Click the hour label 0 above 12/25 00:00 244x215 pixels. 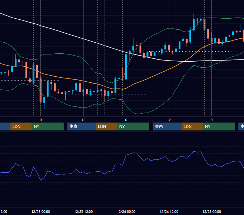pos(211,120)
